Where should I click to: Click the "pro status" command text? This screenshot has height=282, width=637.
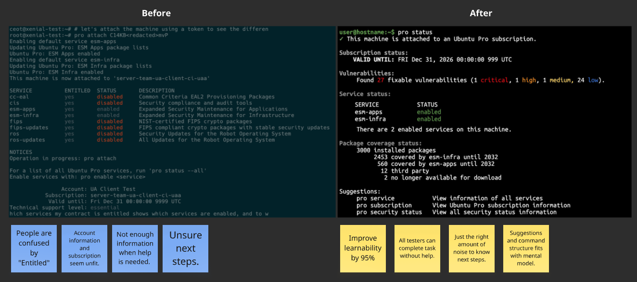pos(415,32)
